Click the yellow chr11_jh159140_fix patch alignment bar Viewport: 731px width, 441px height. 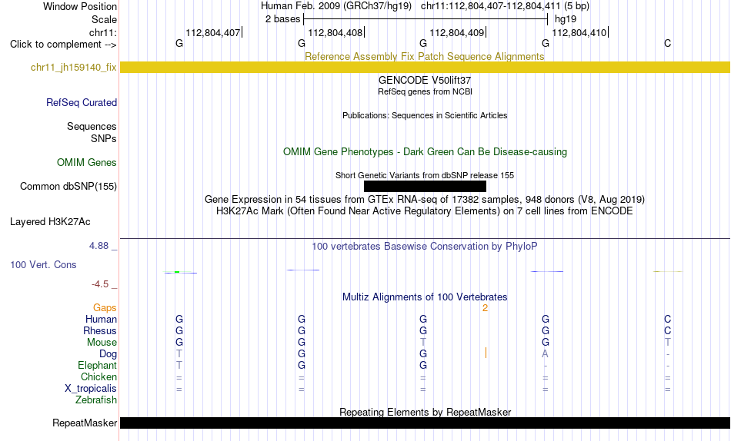pyautogui.click(x=425, y=67)
